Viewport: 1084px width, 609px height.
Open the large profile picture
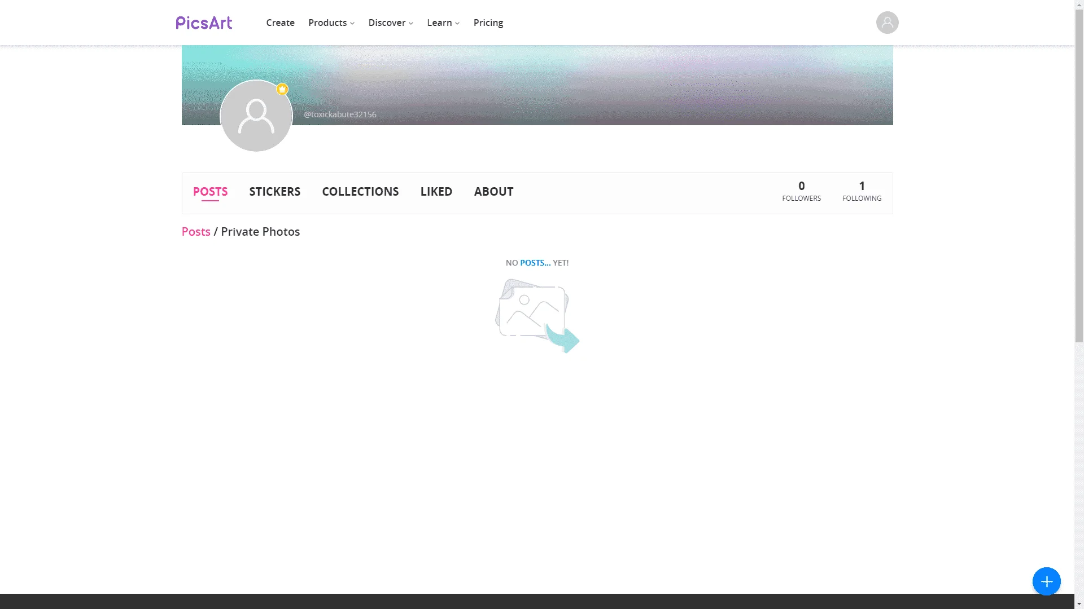click(x=256, y=116)
